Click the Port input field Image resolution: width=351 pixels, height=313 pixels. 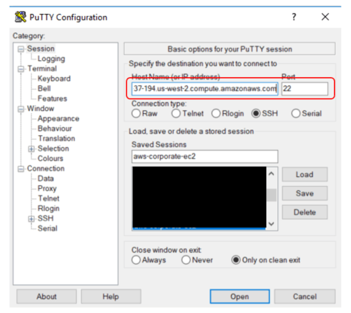click(305, 89)
